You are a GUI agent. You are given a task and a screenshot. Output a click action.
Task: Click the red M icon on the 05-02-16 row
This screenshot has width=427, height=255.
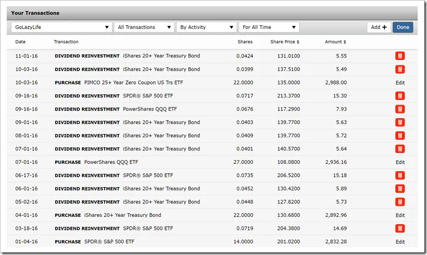(400, 202)
